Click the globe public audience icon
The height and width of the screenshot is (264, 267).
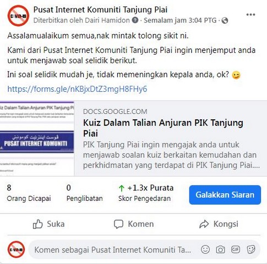click(225, 20)
